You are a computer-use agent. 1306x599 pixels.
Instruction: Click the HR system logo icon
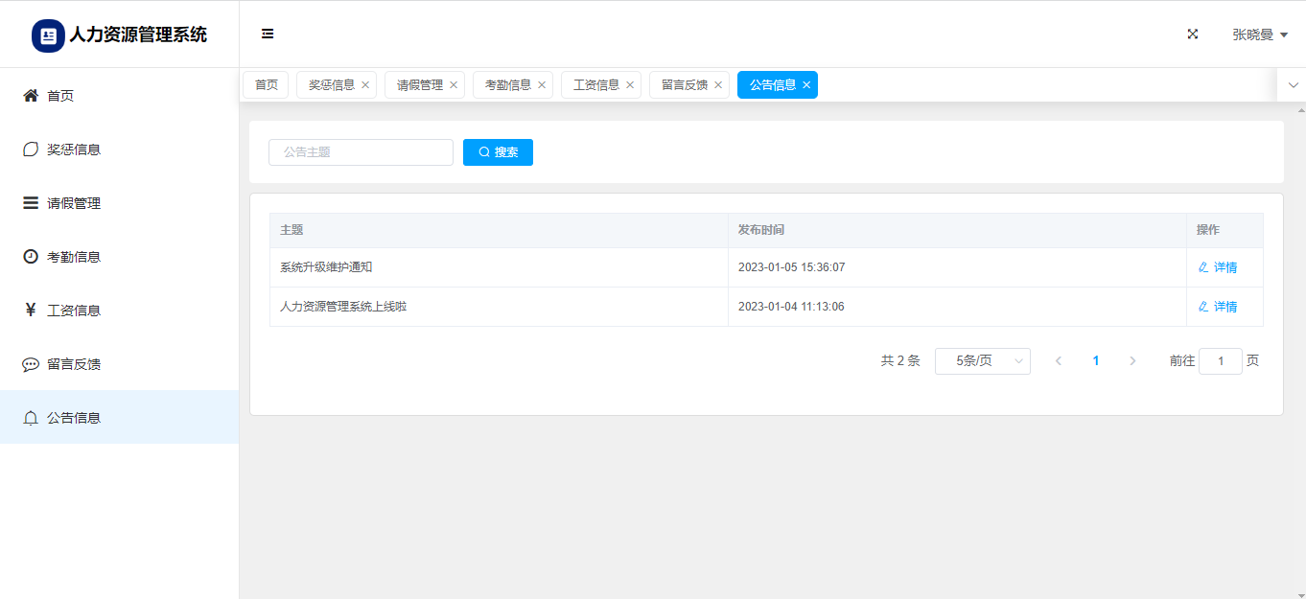[x=48, y=35]
